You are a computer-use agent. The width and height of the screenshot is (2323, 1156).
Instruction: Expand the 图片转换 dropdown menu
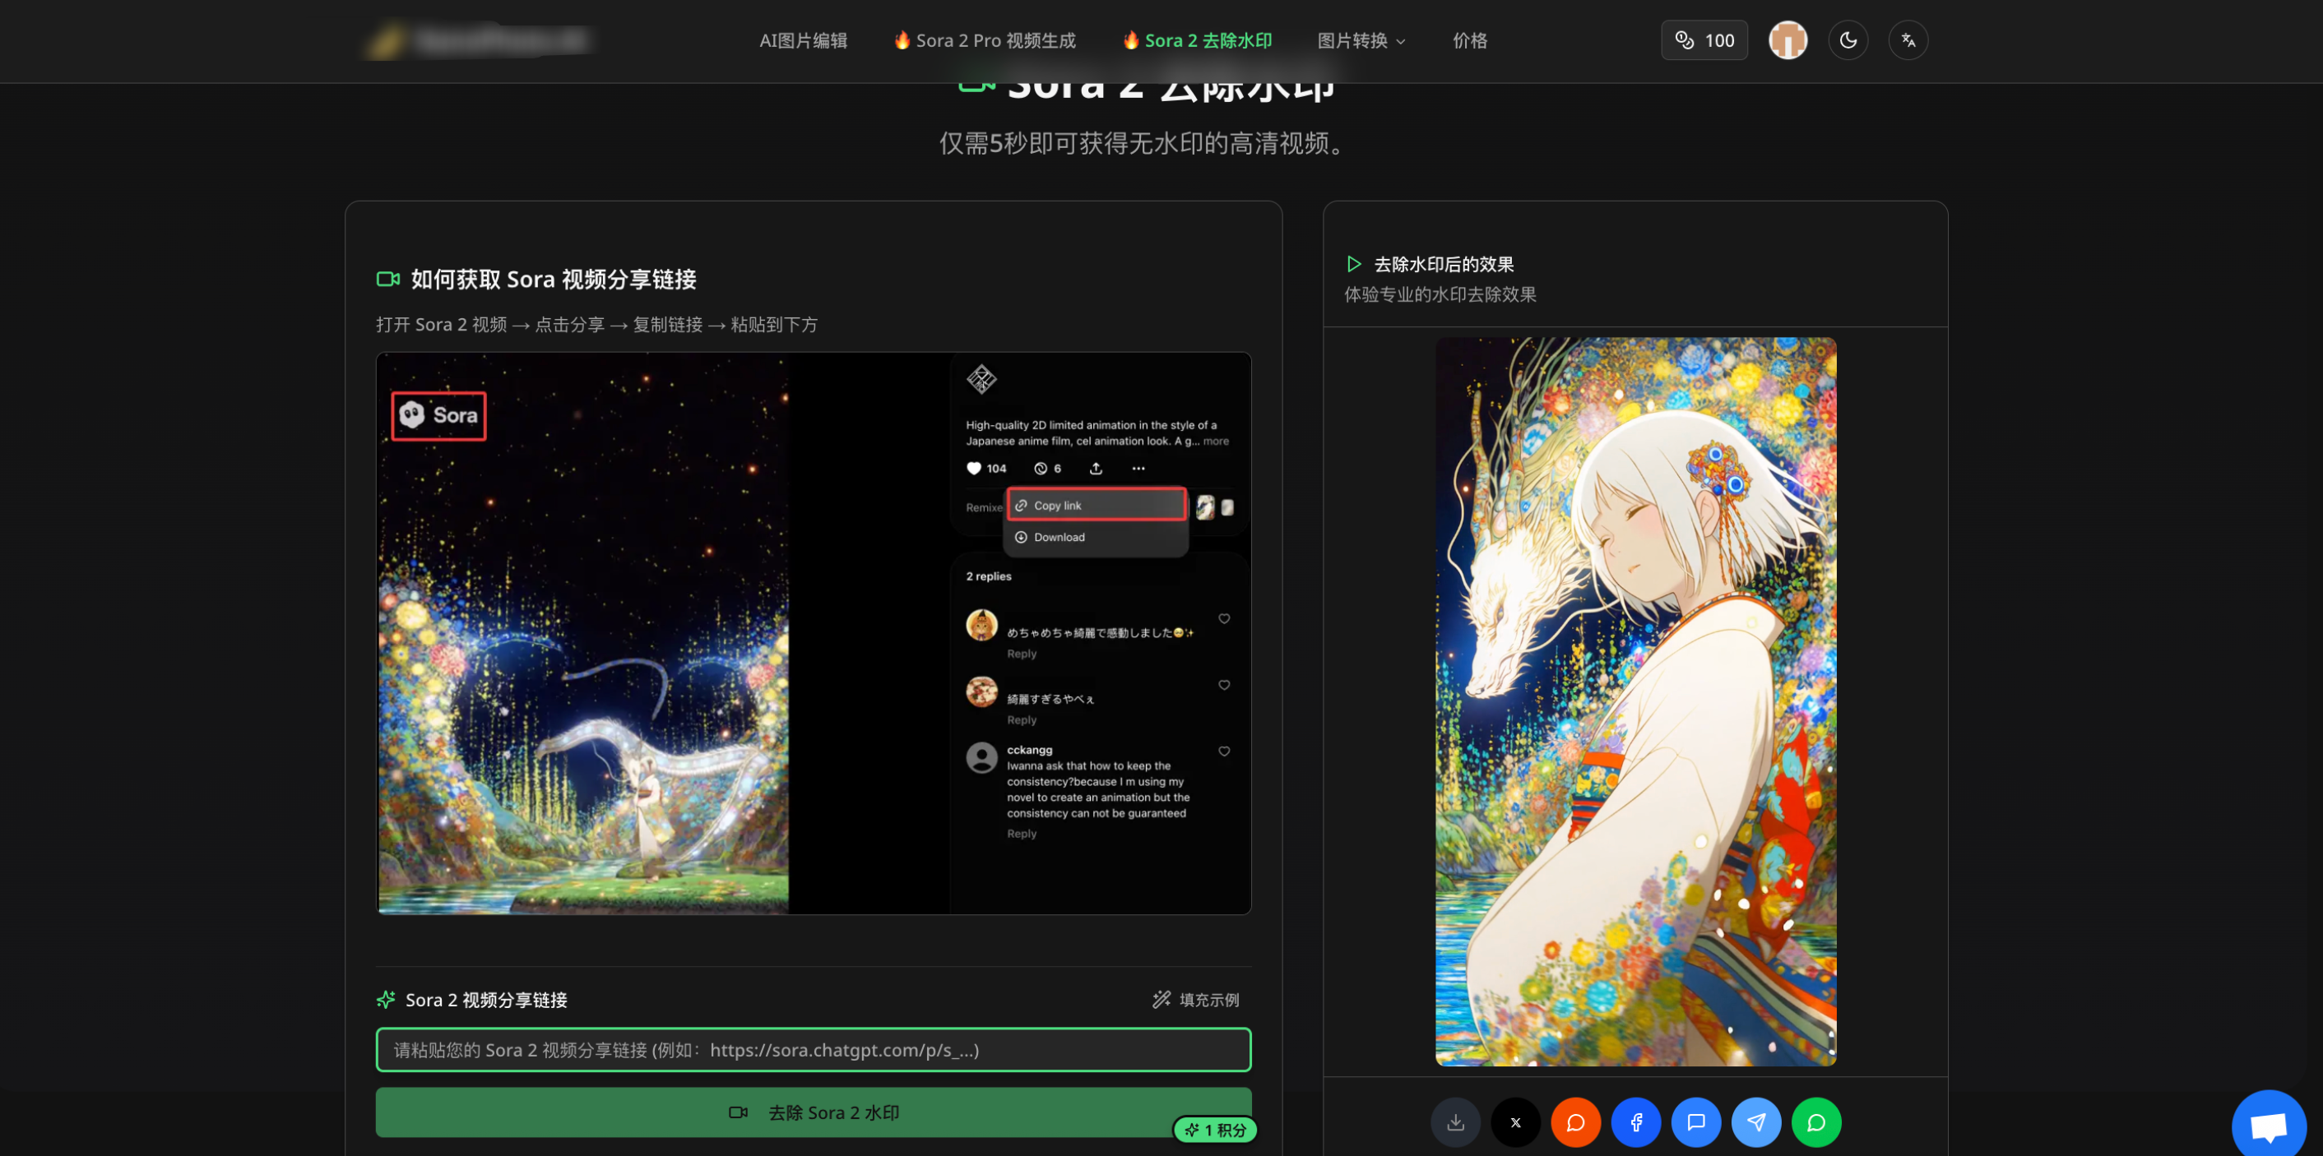[1361, 40]
